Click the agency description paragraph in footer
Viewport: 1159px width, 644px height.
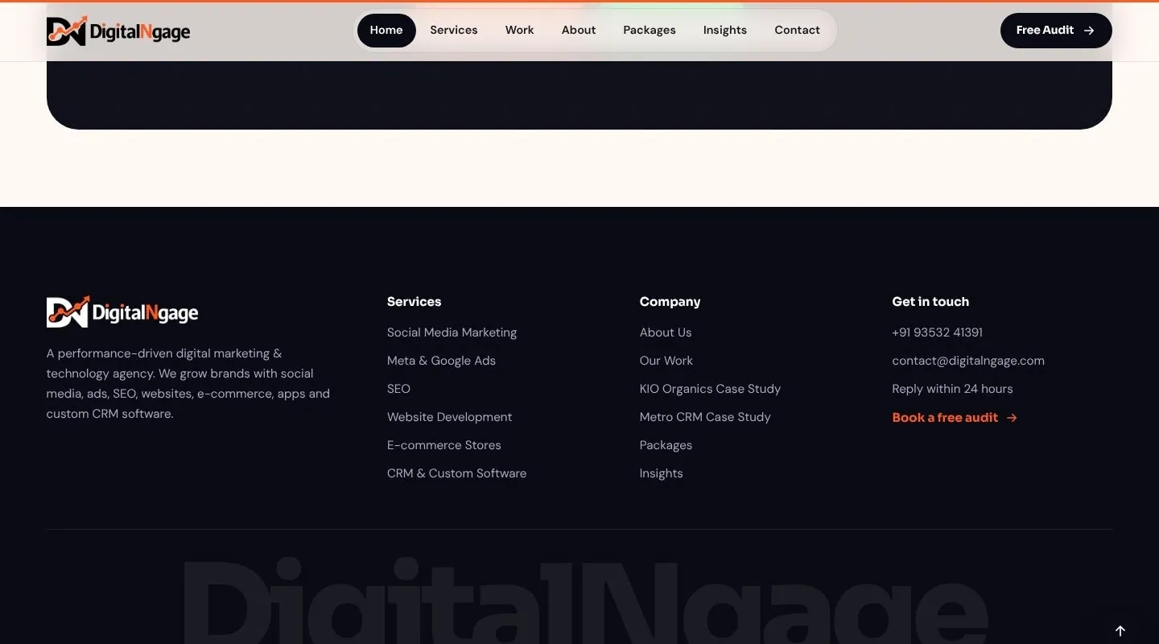(x=188, y=383)
